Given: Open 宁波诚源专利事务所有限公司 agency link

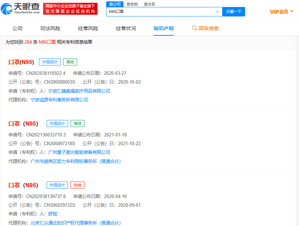Looking at the screenshot, I should pos(59,100).
